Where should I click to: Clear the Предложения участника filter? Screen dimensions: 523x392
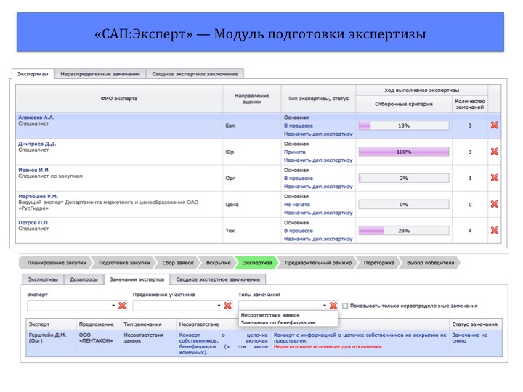click(227, 306)
